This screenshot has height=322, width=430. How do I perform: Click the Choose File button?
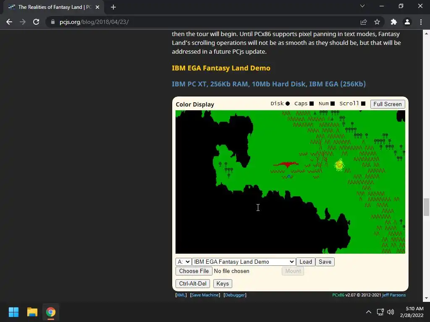point(194,271)
